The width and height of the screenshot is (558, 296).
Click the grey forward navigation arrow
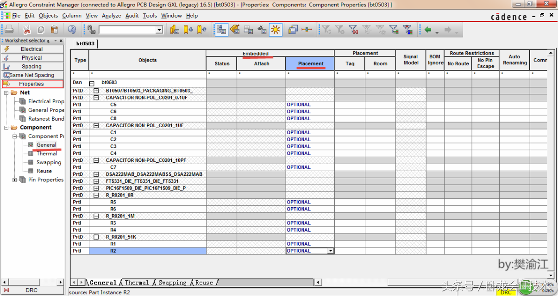[448, 30]
